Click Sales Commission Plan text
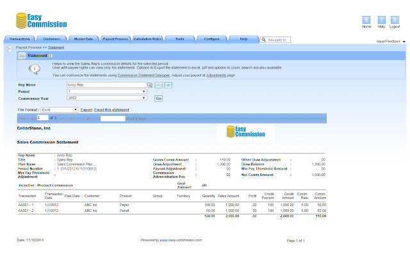The height and width of the screenshot is (256, 410). 75,164
